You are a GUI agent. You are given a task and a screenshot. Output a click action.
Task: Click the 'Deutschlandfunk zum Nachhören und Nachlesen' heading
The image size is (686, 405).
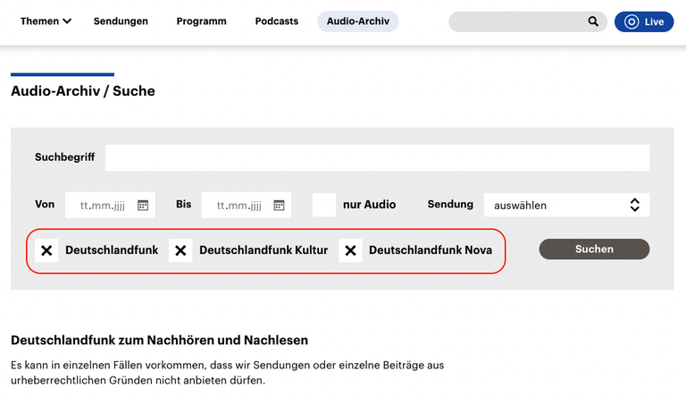pos(159,341)
